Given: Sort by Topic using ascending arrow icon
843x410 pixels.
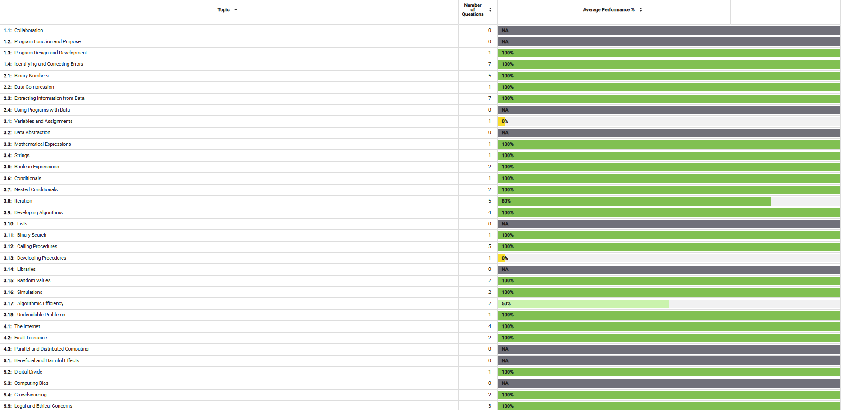Looking at the screenshot, I should (236, 9).
